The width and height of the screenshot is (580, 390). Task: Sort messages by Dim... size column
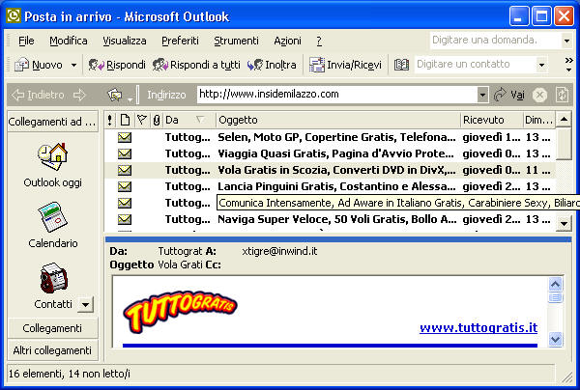(539, 120)
